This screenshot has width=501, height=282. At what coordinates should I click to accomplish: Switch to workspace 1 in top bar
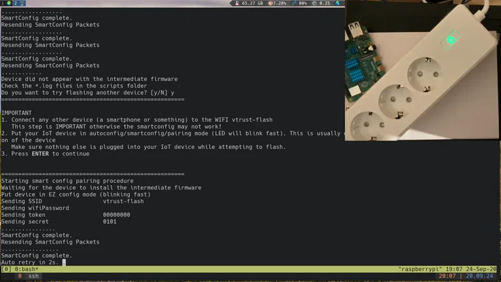(5, 3)
